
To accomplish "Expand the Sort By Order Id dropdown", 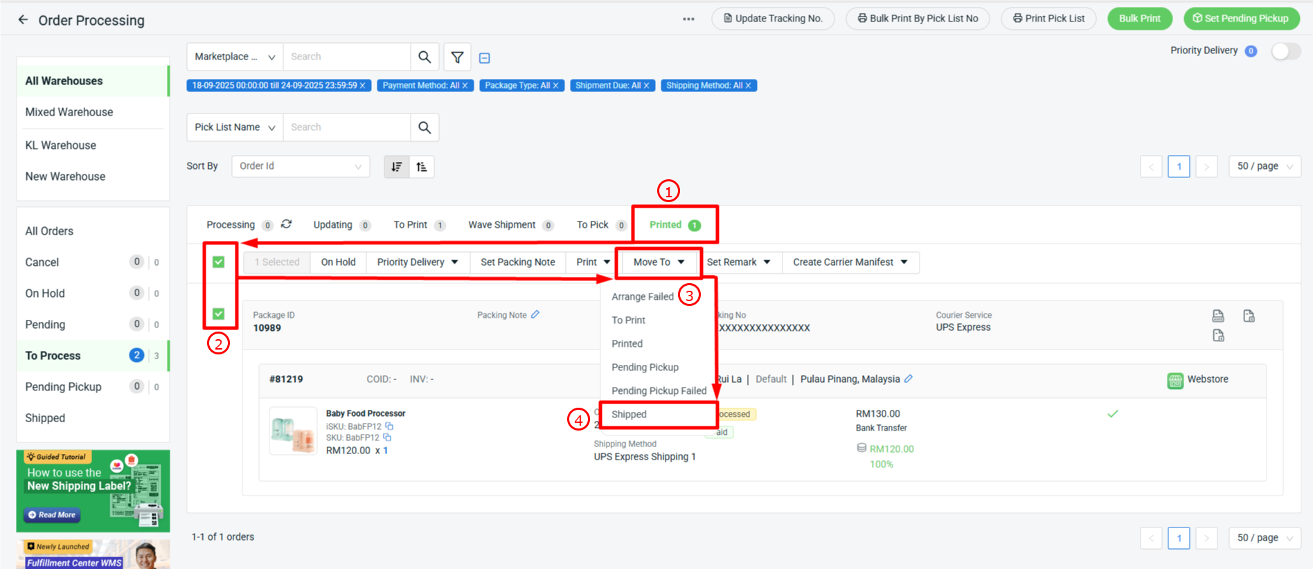I will 301,166.
